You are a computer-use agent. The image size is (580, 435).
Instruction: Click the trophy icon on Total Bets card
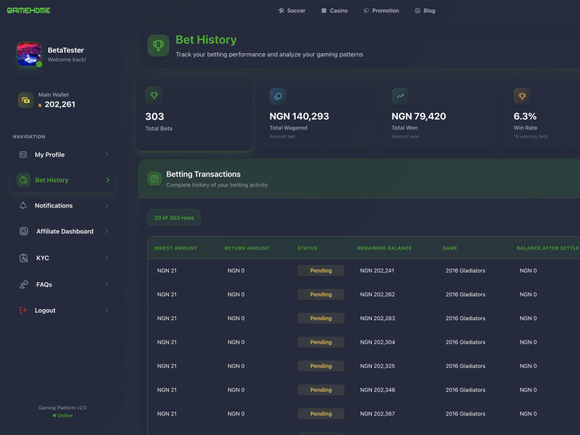click(x=154, y=96)
